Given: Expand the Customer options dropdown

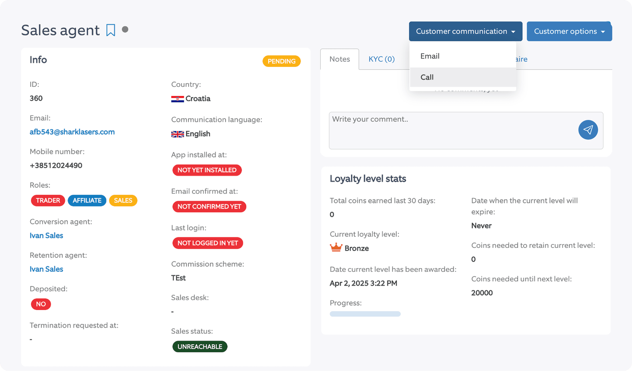Looking at the screenshot, I should click(569, 31).
